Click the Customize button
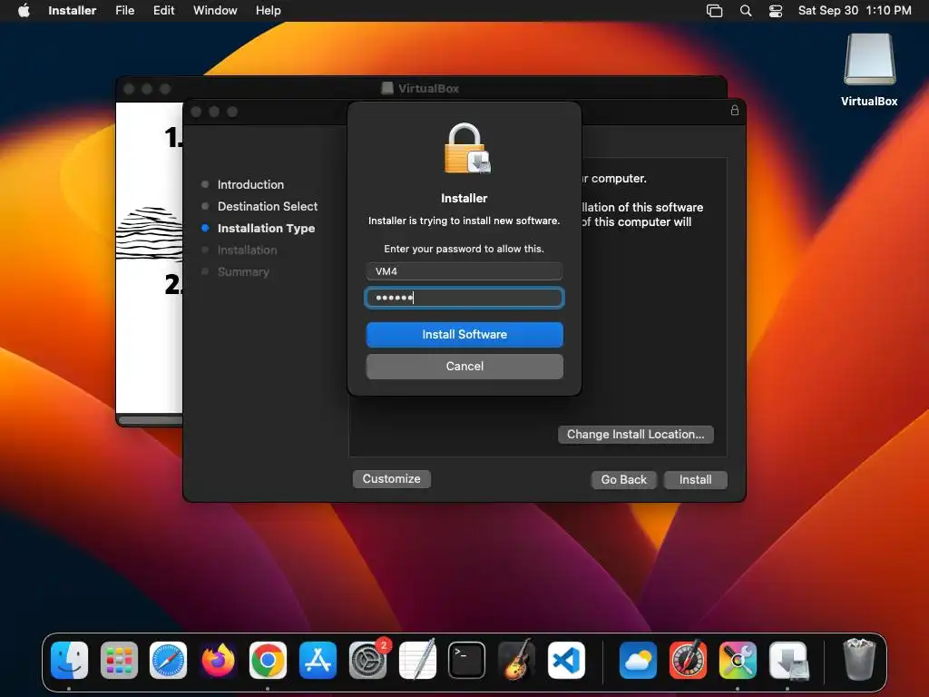The width and height of the screenshot is (929, 697). point(392,479)
